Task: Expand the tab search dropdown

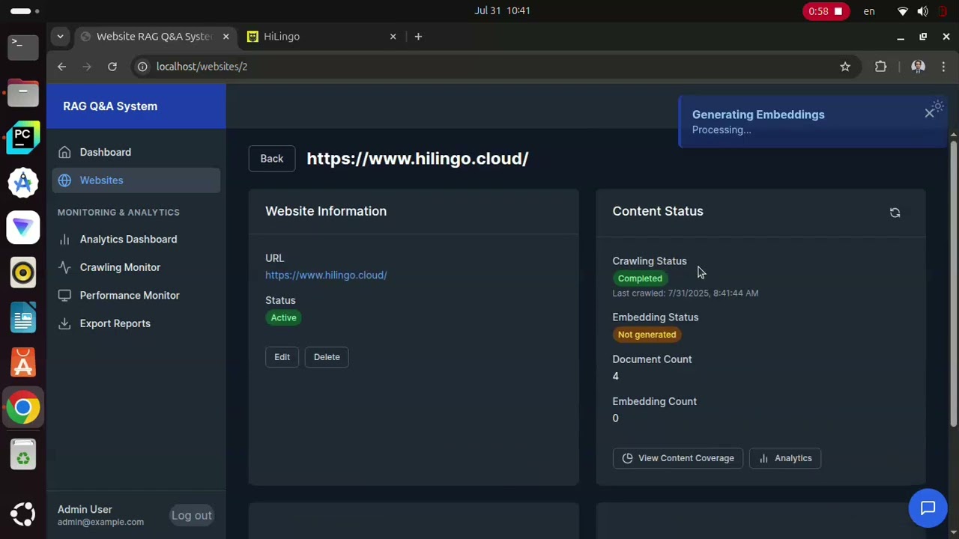Action: pos(60,37)
